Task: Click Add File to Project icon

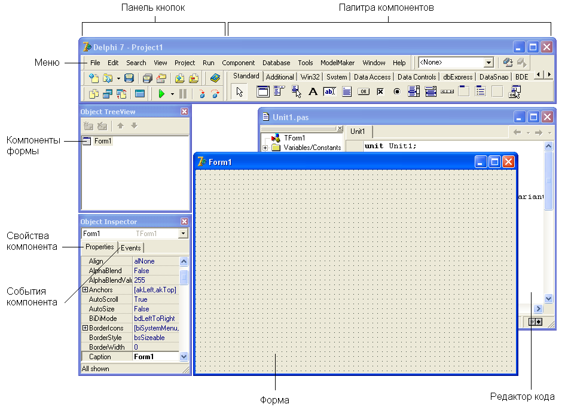Action: click(180, 78)
